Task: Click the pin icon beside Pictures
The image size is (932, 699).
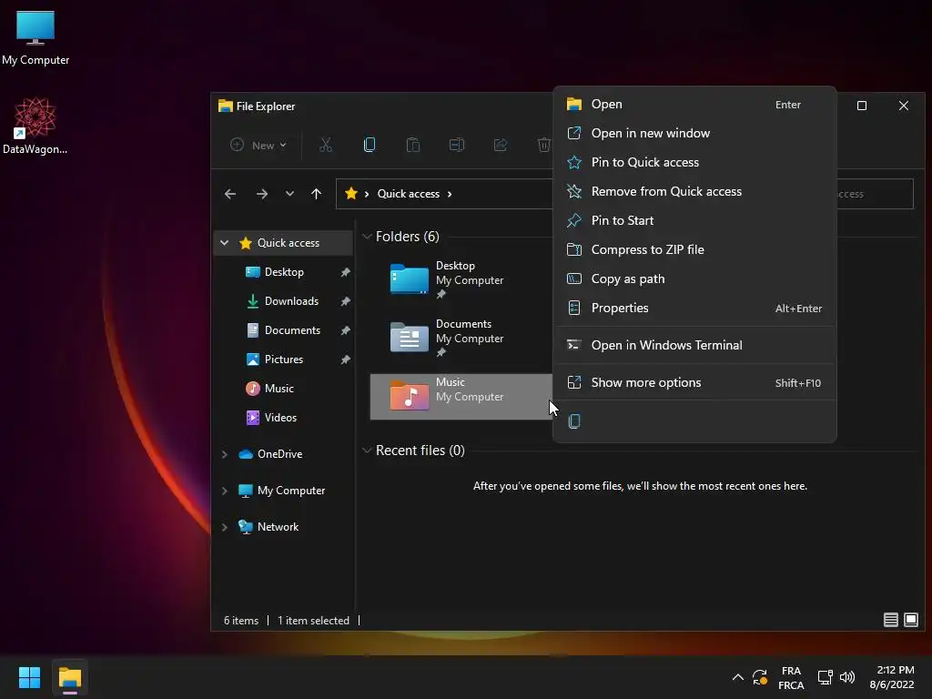Action: tap(345, 360)
